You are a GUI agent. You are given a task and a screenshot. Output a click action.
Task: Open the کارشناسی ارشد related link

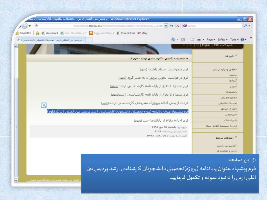(226, 146)
